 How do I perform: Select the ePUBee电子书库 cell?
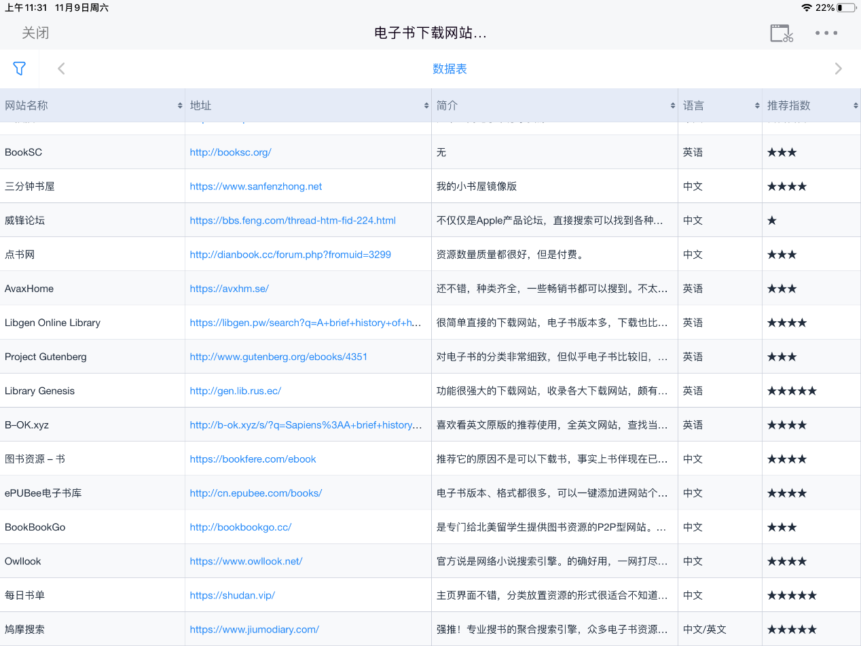pyautogui.click(x=92, y=493)
